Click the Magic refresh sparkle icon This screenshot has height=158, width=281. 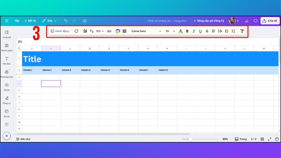[77, 31]
